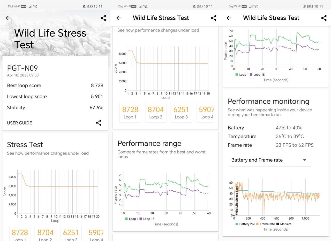
Task: Tap share icon on middle screen header
Action: [214, 18]
